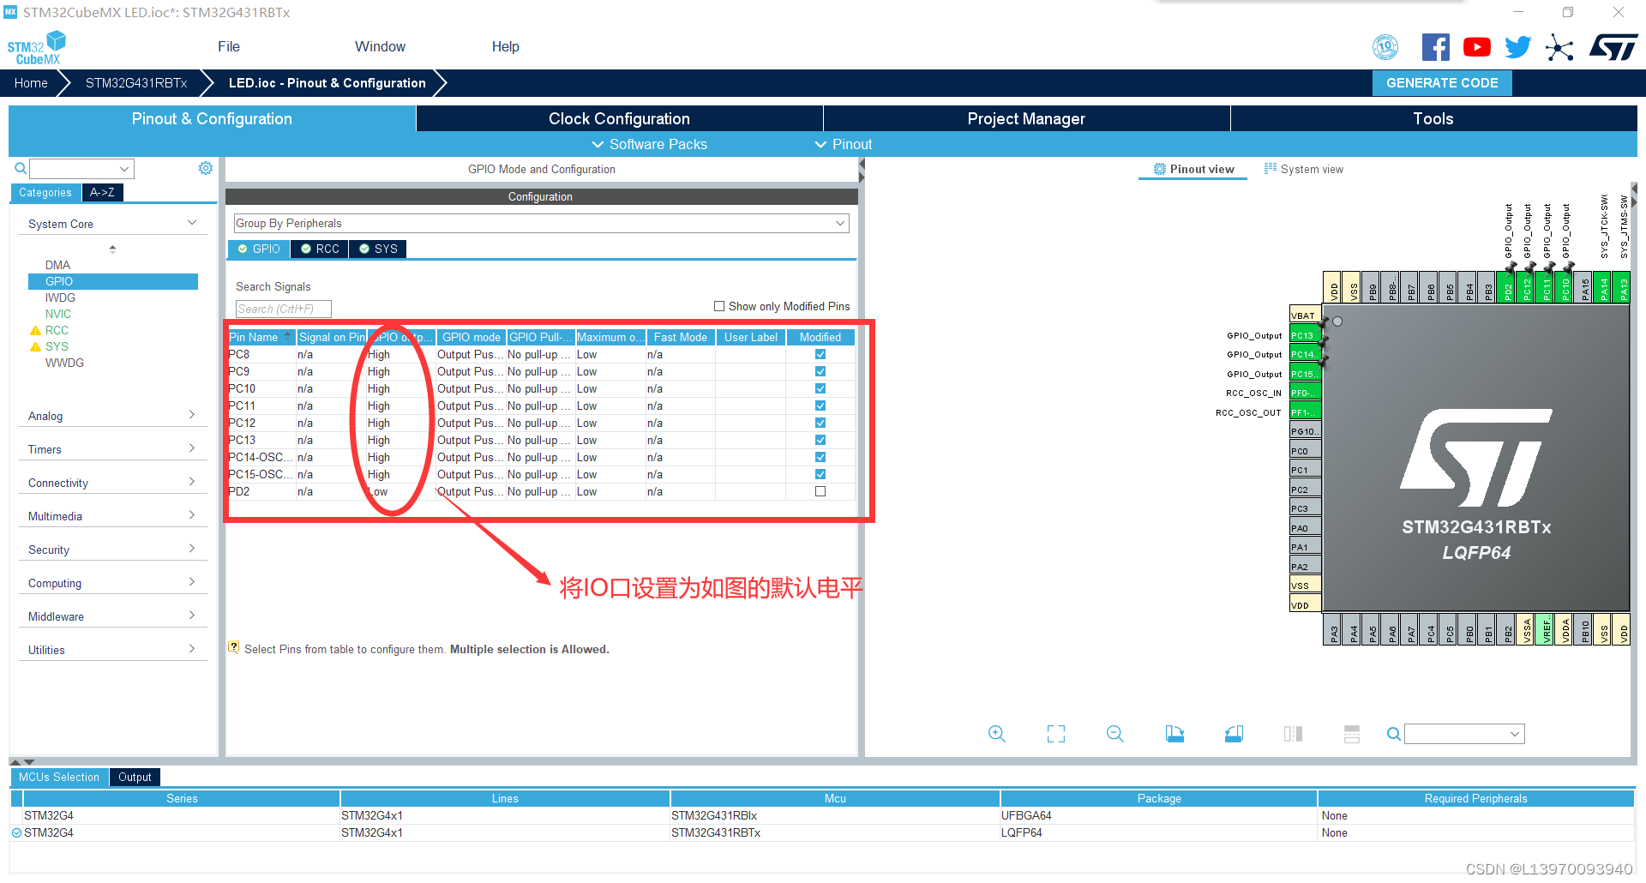Switch to the A->Z tab
Viewport: 1646px width, 883px height.
(x=102, y=192)
